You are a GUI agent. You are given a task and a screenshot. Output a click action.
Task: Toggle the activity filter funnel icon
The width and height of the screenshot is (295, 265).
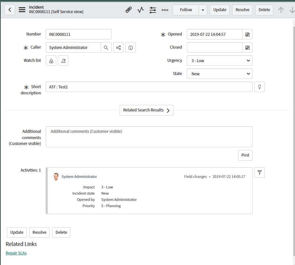pyautogui.click(x=259, y=172)
